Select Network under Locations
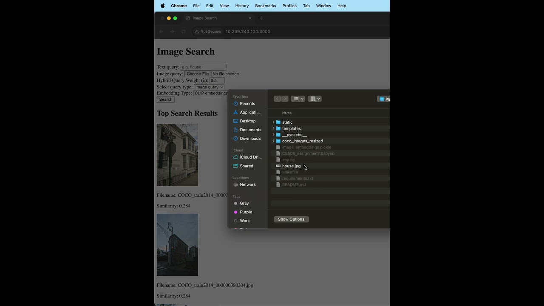This screenshot has height=306, width=544. 247,185
